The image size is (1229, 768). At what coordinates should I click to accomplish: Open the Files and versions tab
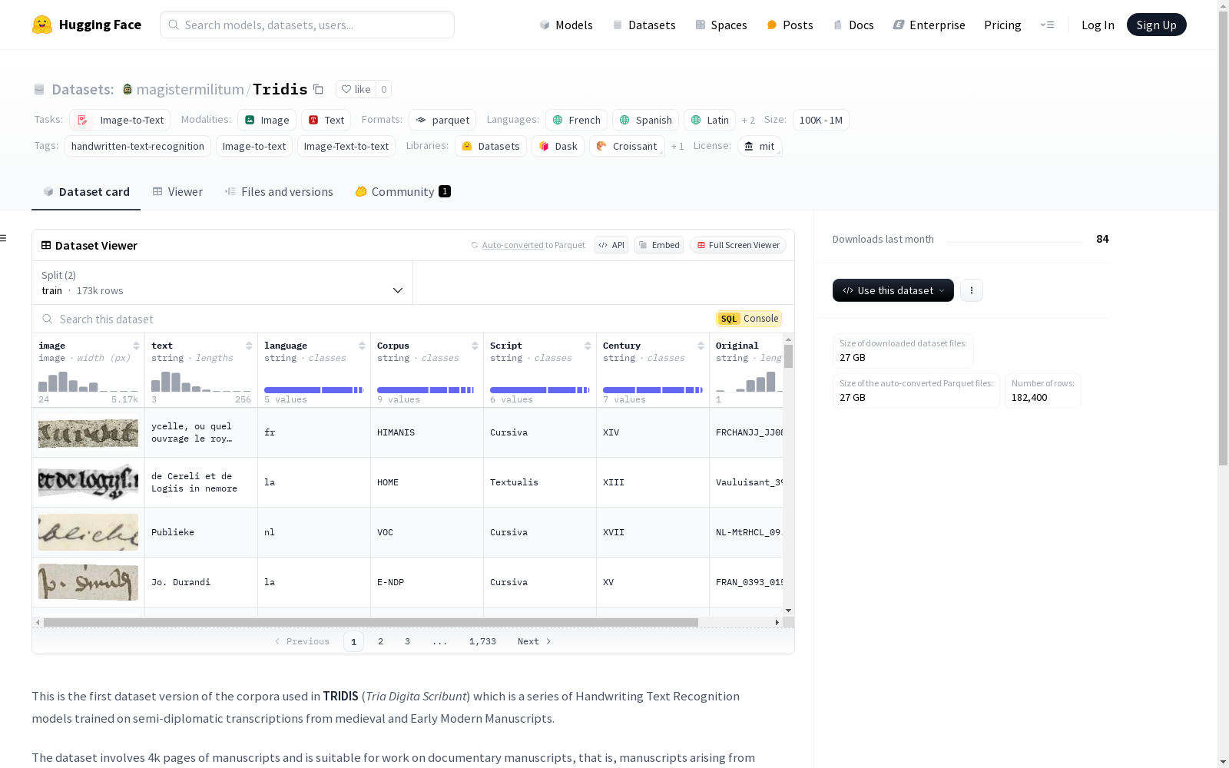click(279, 192)
